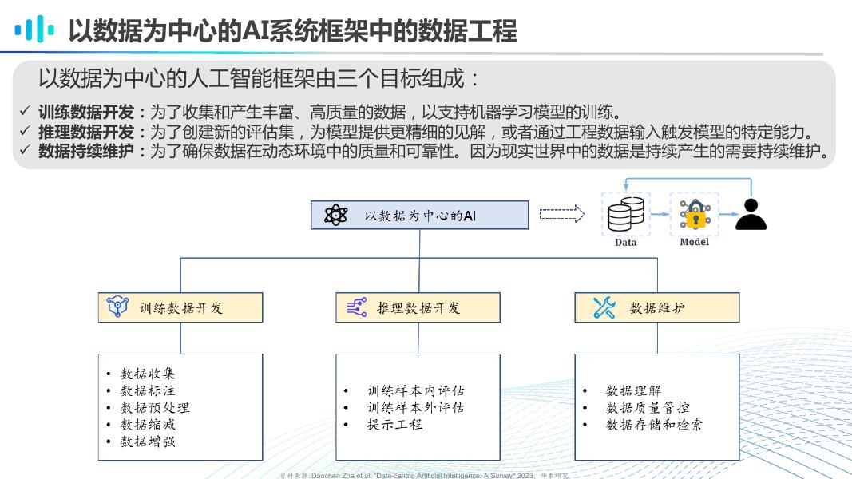The image size is (852, 479).
Task: Select the 数据收集 bullet item
Action: click(149, 372)
